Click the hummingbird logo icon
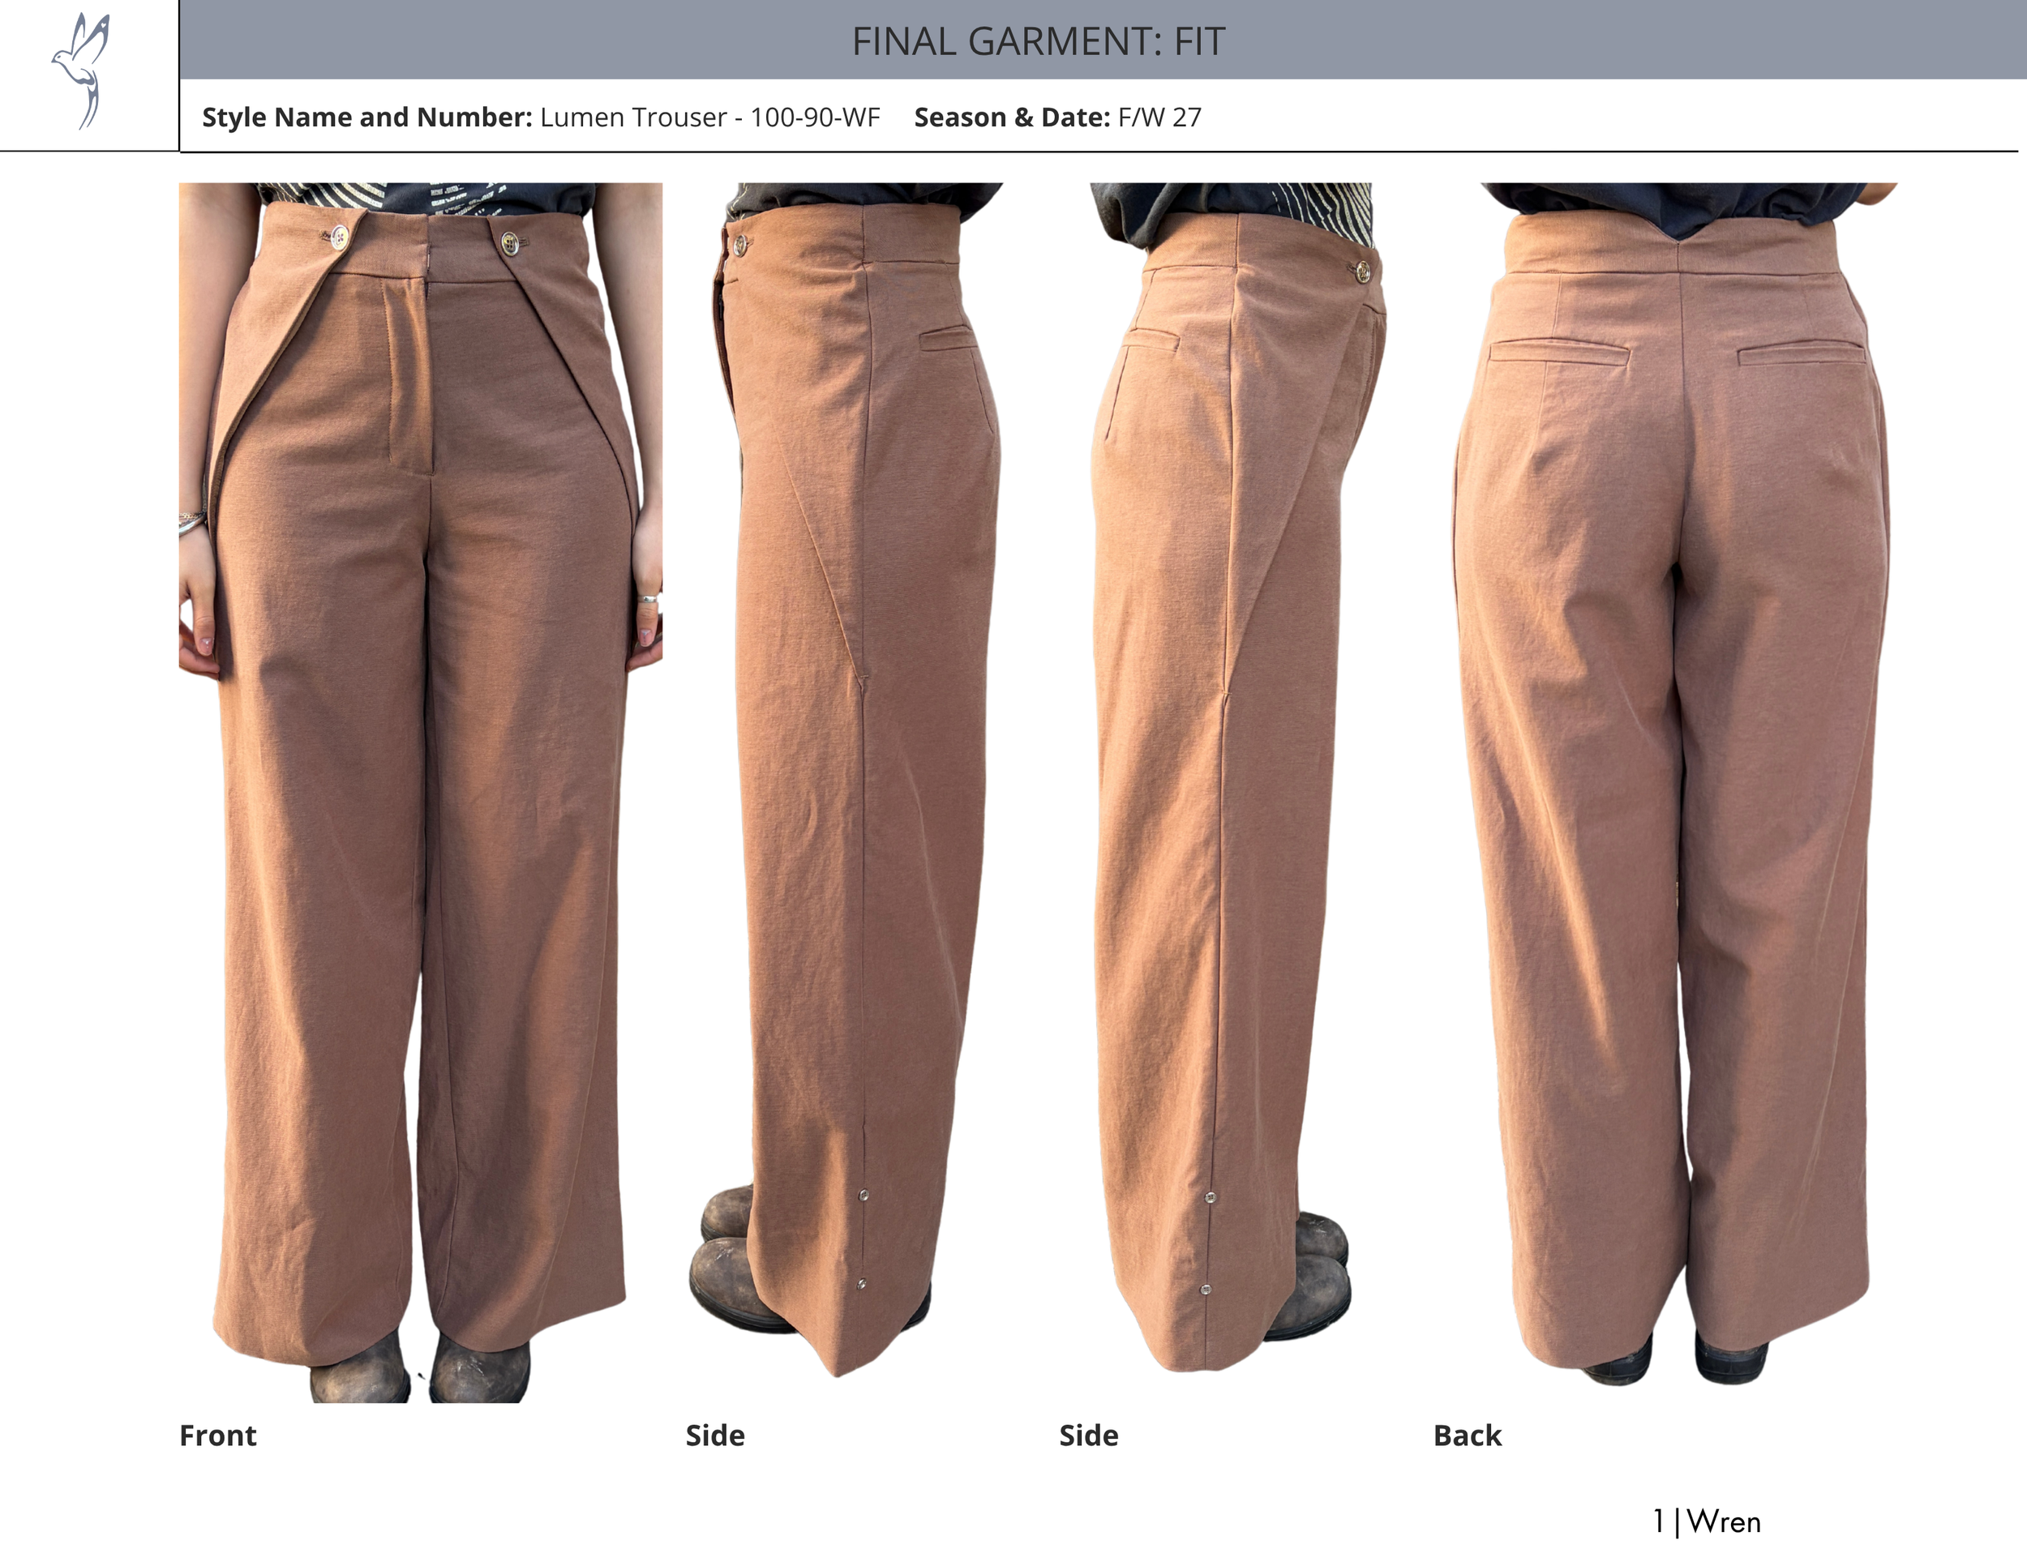This screenshot has height=1566, width=2027. point(82,71)
